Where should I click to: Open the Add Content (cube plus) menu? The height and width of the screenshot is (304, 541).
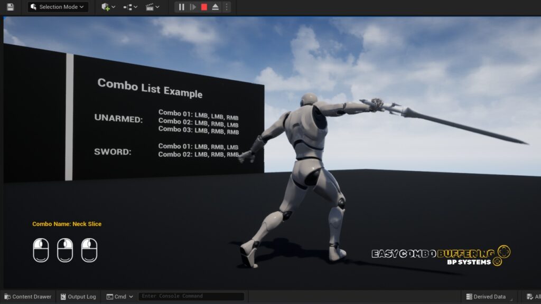[108, 7]
